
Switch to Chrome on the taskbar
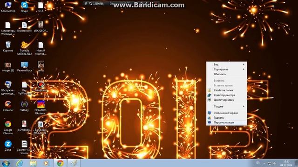60,163
